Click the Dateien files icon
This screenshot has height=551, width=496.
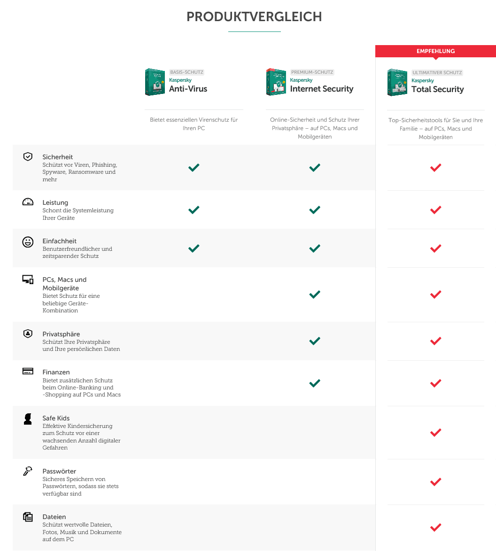[x=28, y=517]
